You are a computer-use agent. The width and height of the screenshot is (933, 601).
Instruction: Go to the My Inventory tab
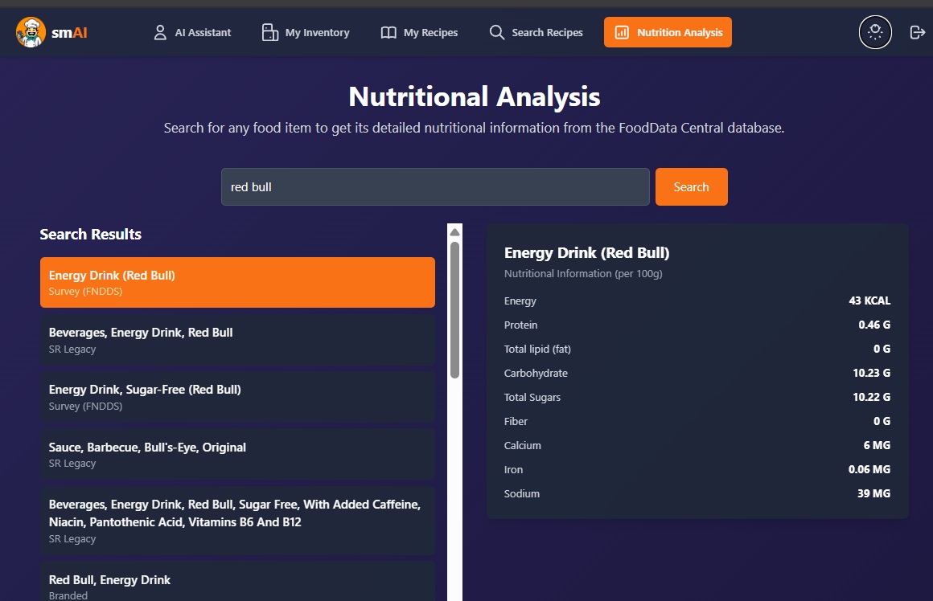pyautogui.click(x=317, y=33)
